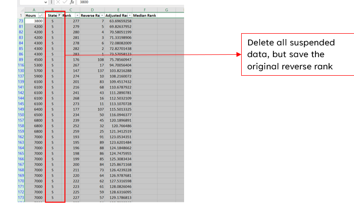Click the enter checkmark icon in formula bar
354x210 pixels.
[65, 2]
